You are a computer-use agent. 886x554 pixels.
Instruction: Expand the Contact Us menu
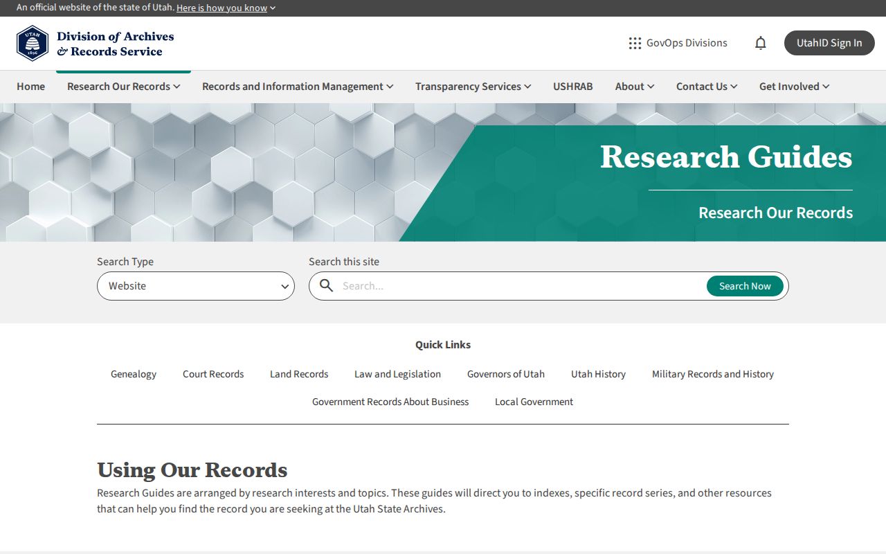[x=707, y=87]
